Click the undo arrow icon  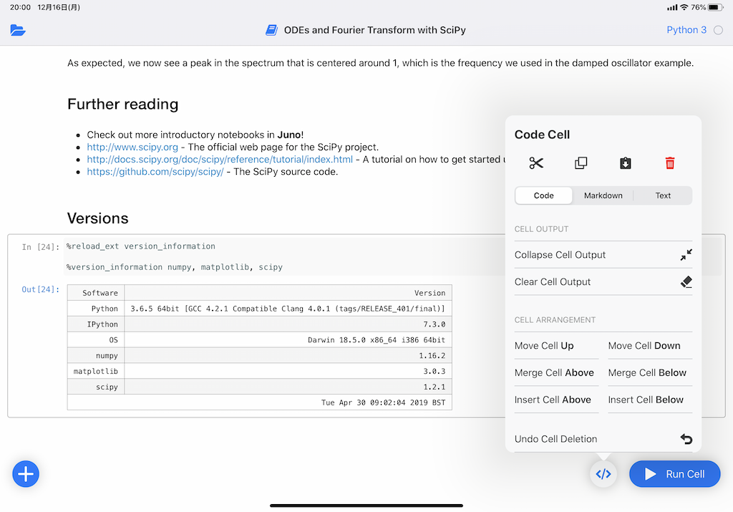click(686, 439)
